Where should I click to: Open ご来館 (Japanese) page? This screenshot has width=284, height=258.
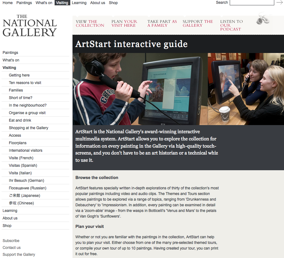click(x=24, y=196)
